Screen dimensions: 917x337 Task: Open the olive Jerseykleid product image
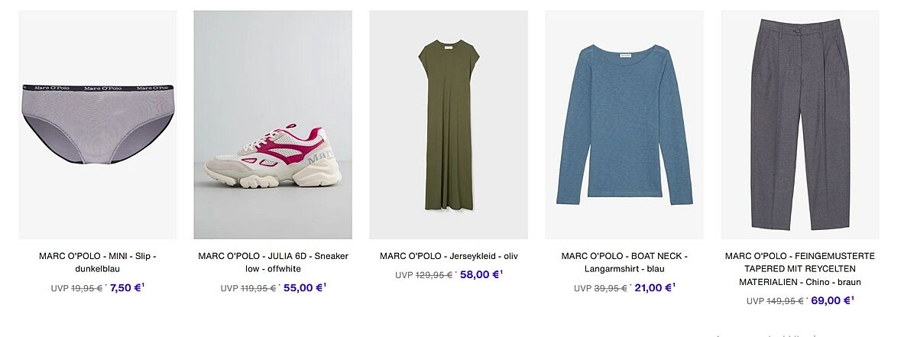[449, 125]
